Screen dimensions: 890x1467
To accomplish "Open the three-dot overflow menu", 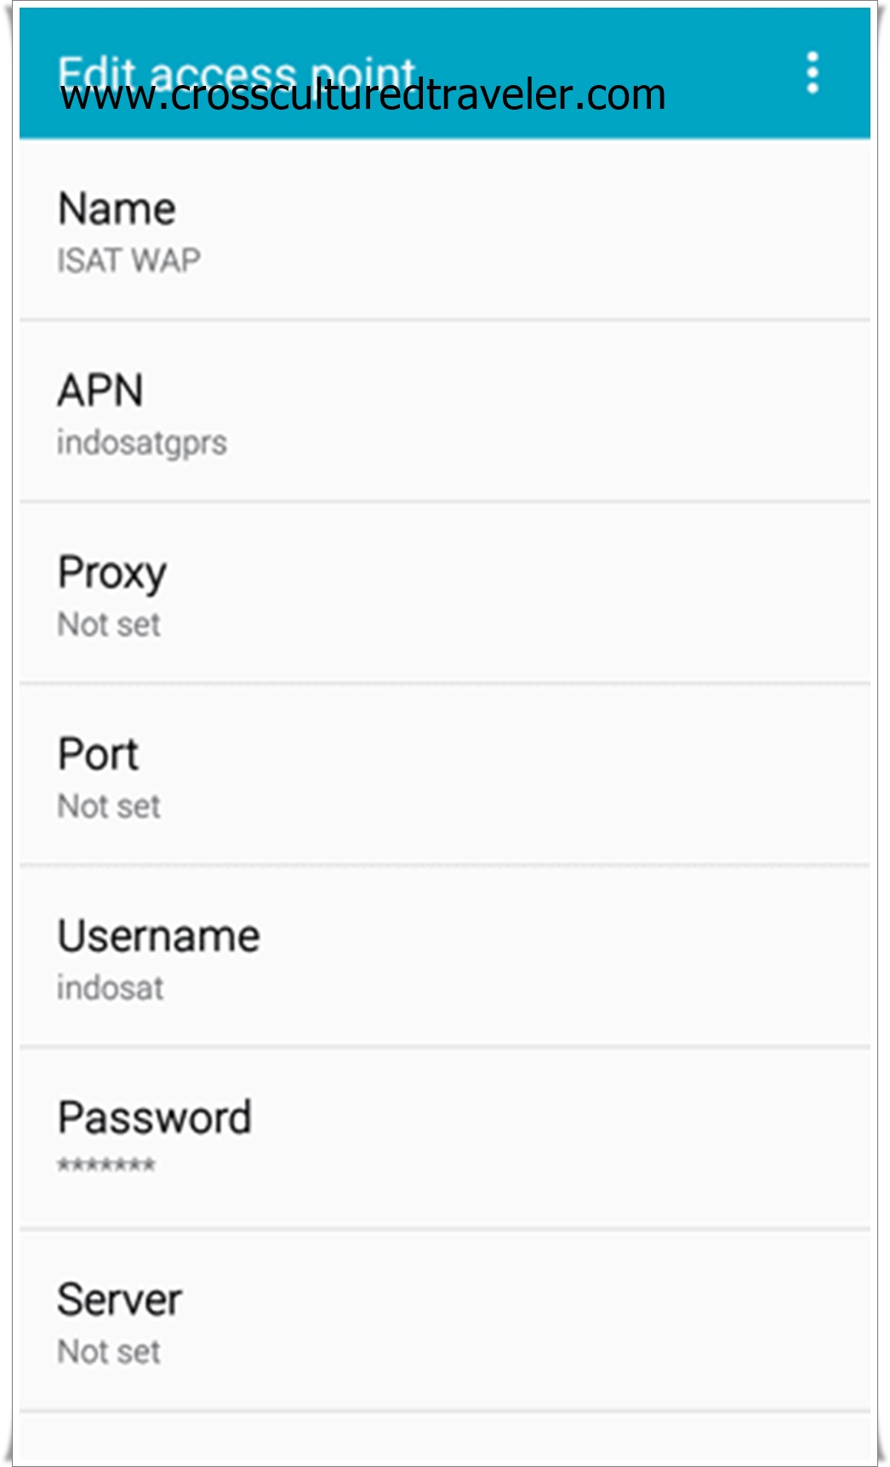I will [813, 73].
